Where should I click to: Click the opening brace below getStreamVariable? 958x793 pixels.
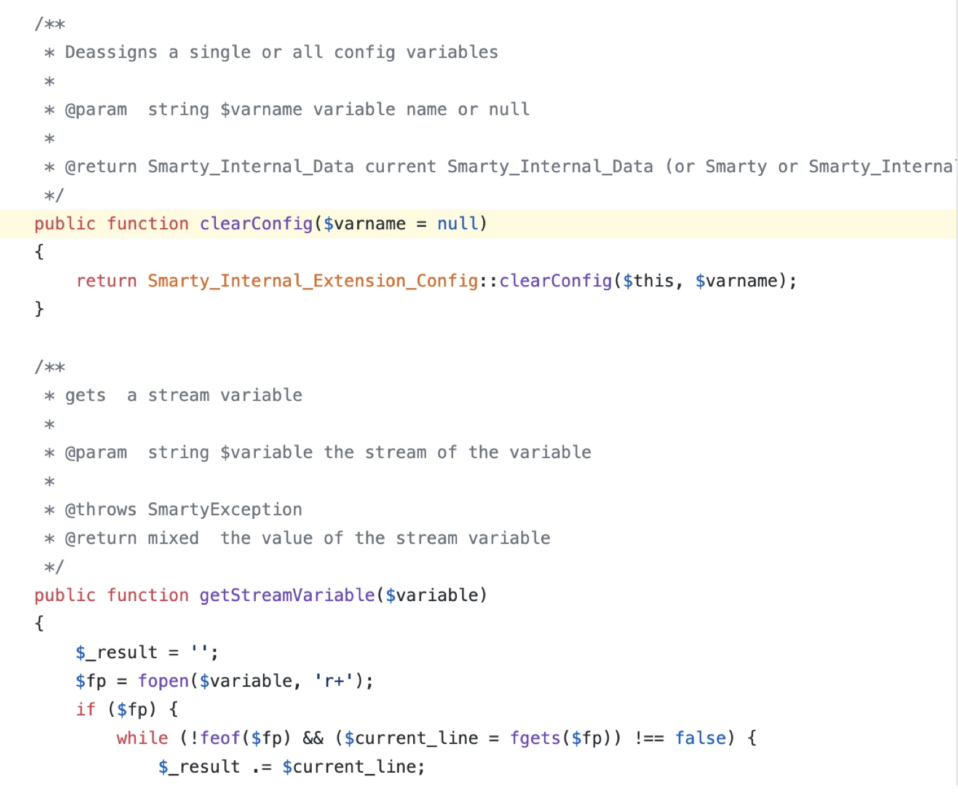pos(39,623)
